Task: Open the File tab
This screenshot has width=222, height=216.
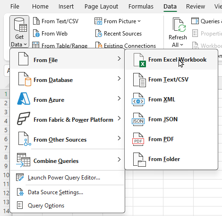Action: tap(15, 7)
